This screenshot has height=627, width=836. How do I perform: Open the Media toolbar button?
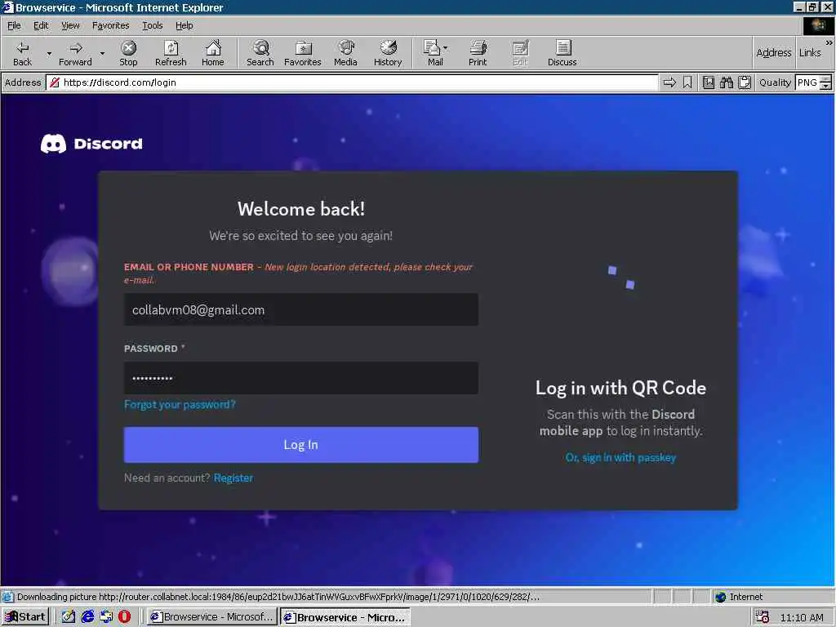point(345,53)
